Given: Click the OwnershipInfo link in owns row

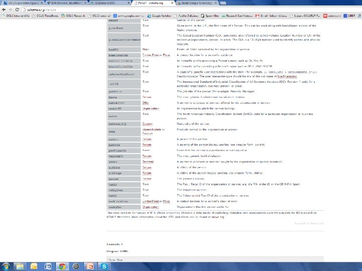Looking at the screenshot, I should tap(152, 129).
